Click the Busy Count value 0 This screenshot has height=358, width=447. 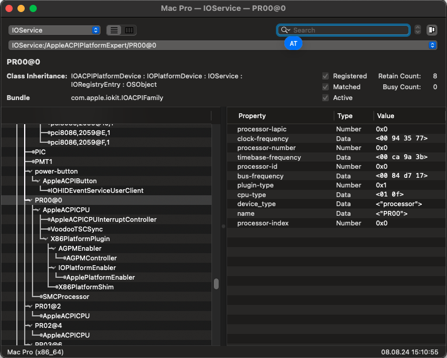tap(435, 87)
